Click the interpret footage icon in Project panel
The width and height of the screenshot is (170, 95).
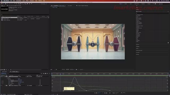pyautogui.click(x=1, y=70)
